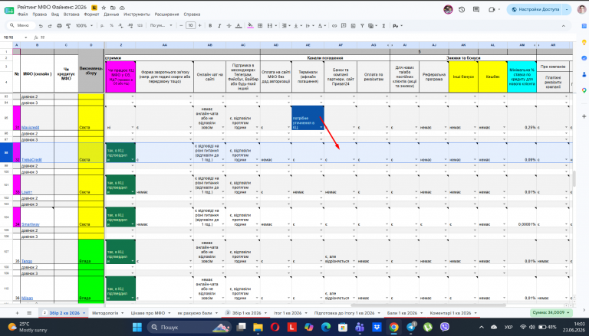Start a Meet call from the camera icon

pyautogui.click(x=492, y=9)
